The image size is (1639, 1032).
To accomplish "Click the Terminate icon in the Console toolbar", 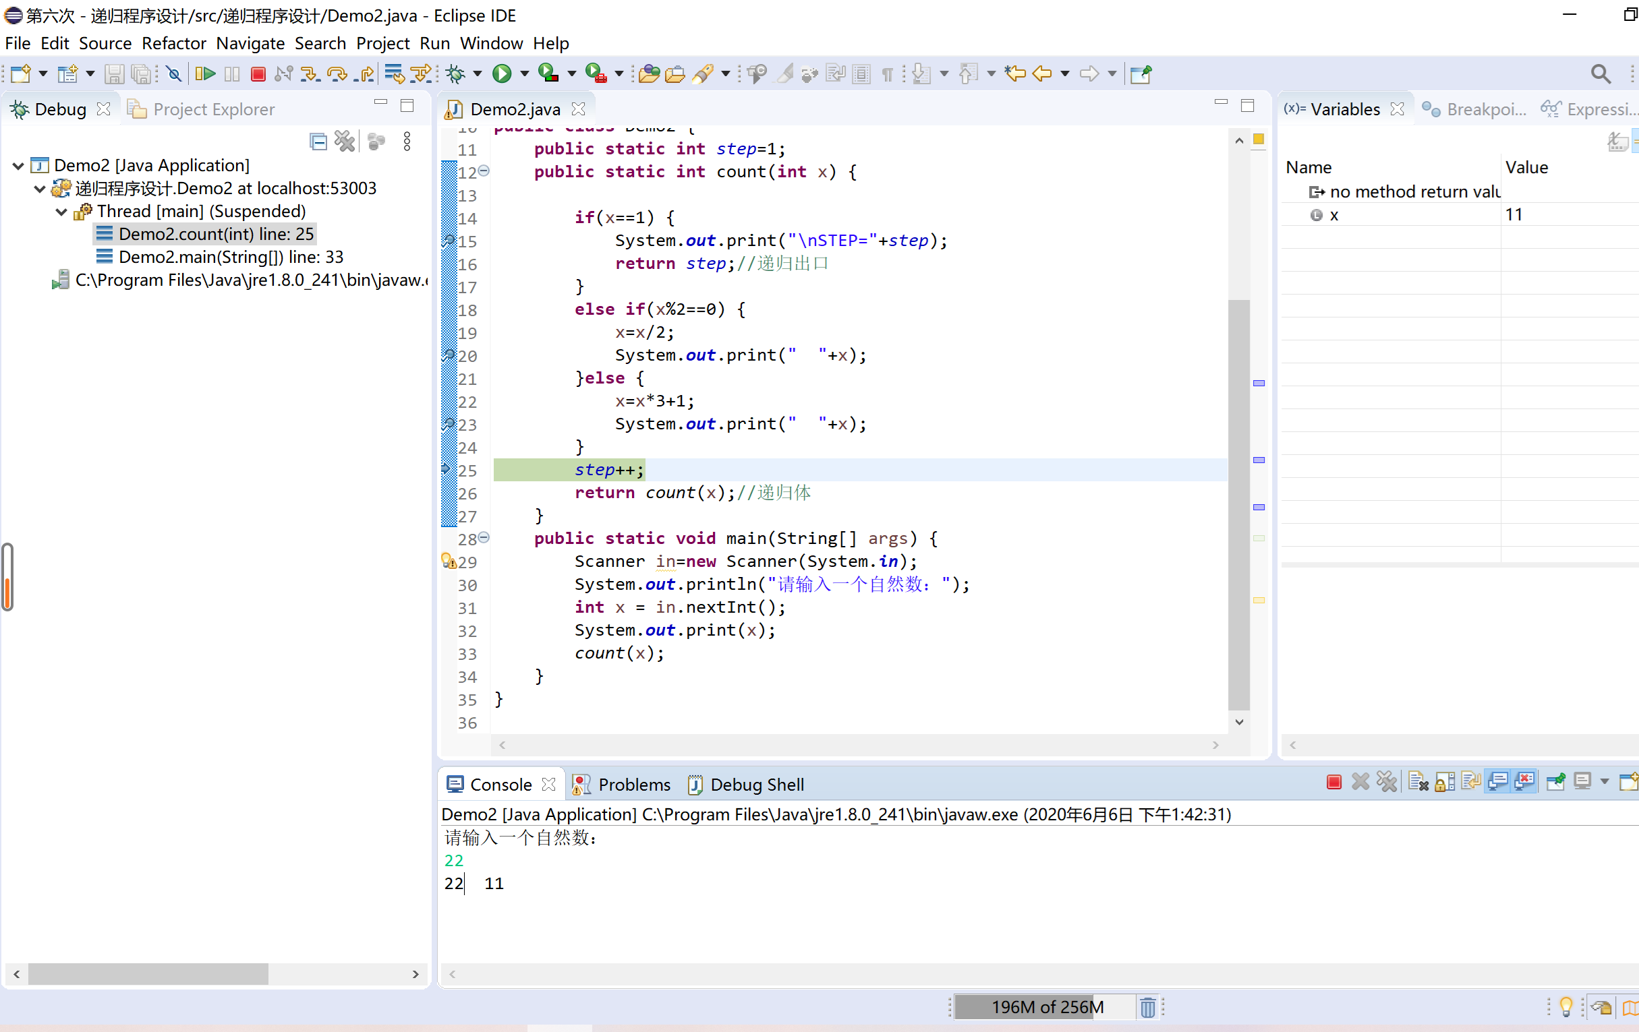I will [x=1333, y=783].
